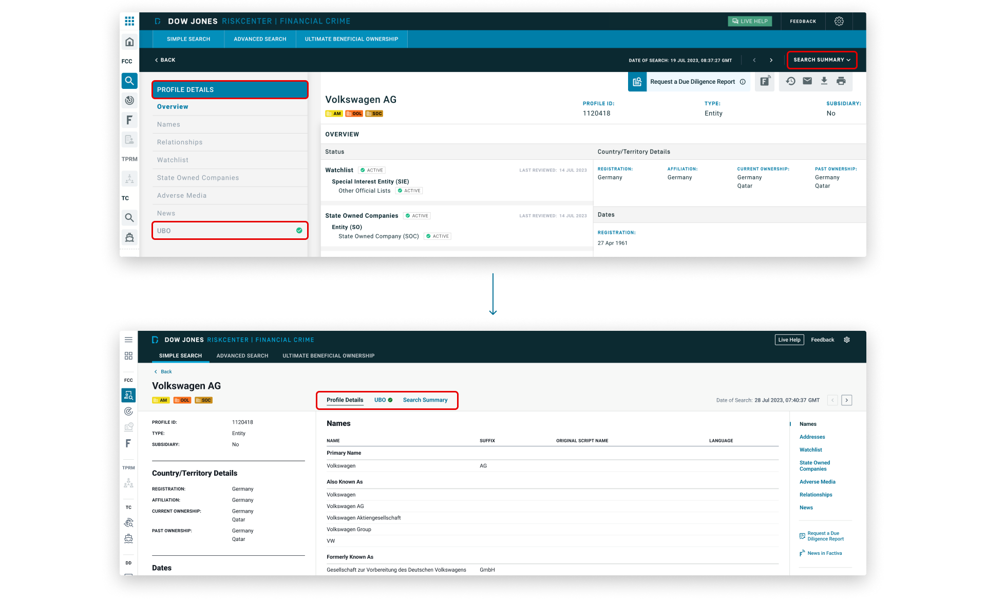
Task: Open Search Summary tab, bottom screen
Action: (x=425, y=400)
